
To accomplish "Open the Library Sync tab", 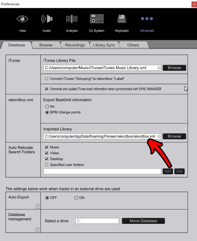I will pos(104,45).
